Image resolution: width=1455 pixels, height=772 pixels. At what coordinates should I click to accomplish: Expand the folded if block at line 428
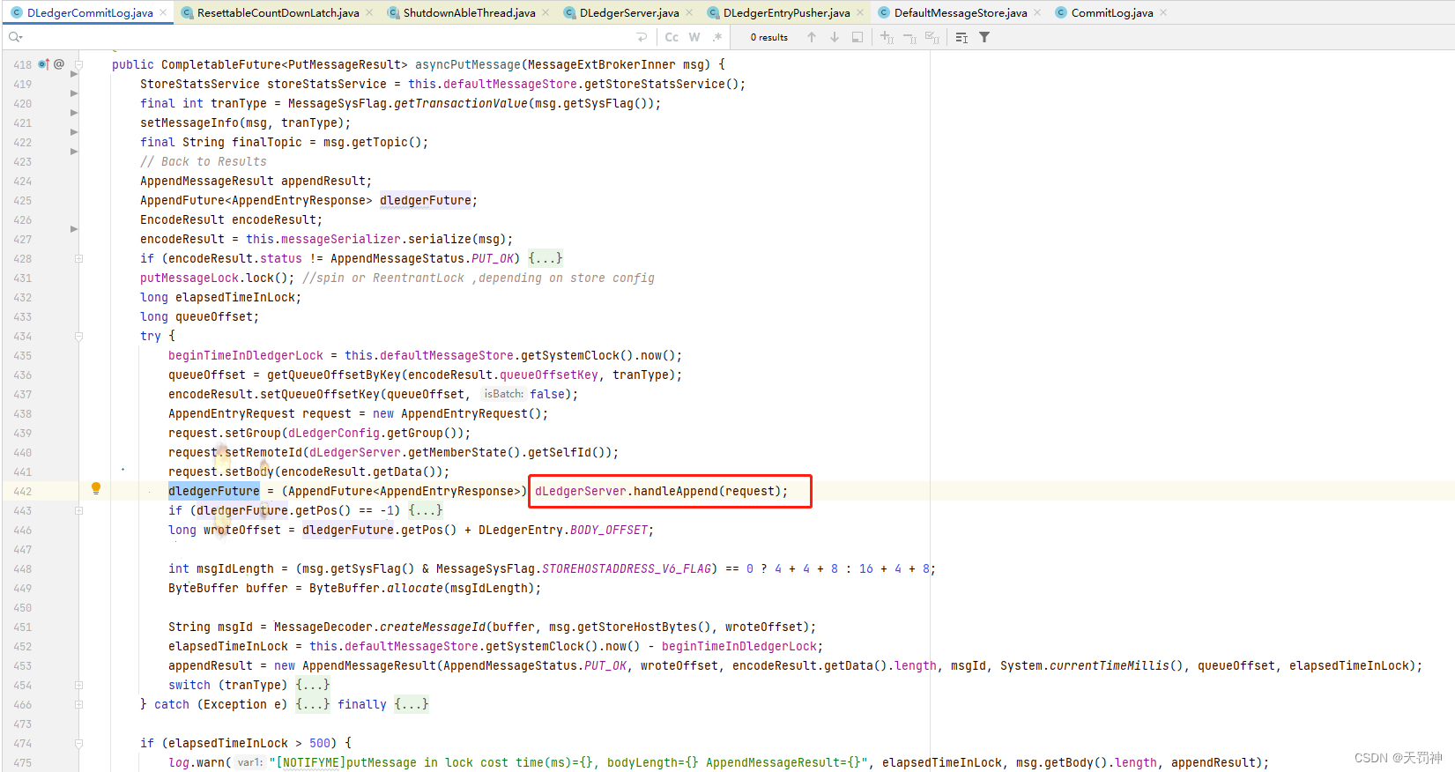point(78,258)
